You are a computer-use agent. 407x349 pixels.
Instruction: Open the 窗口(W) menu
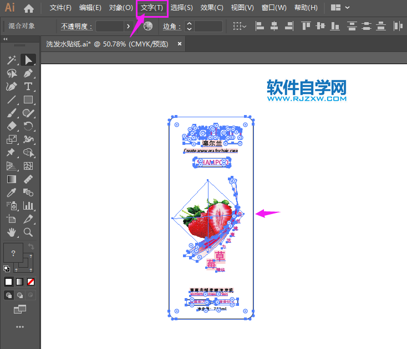pyautogui.click(x=274, y=8)
